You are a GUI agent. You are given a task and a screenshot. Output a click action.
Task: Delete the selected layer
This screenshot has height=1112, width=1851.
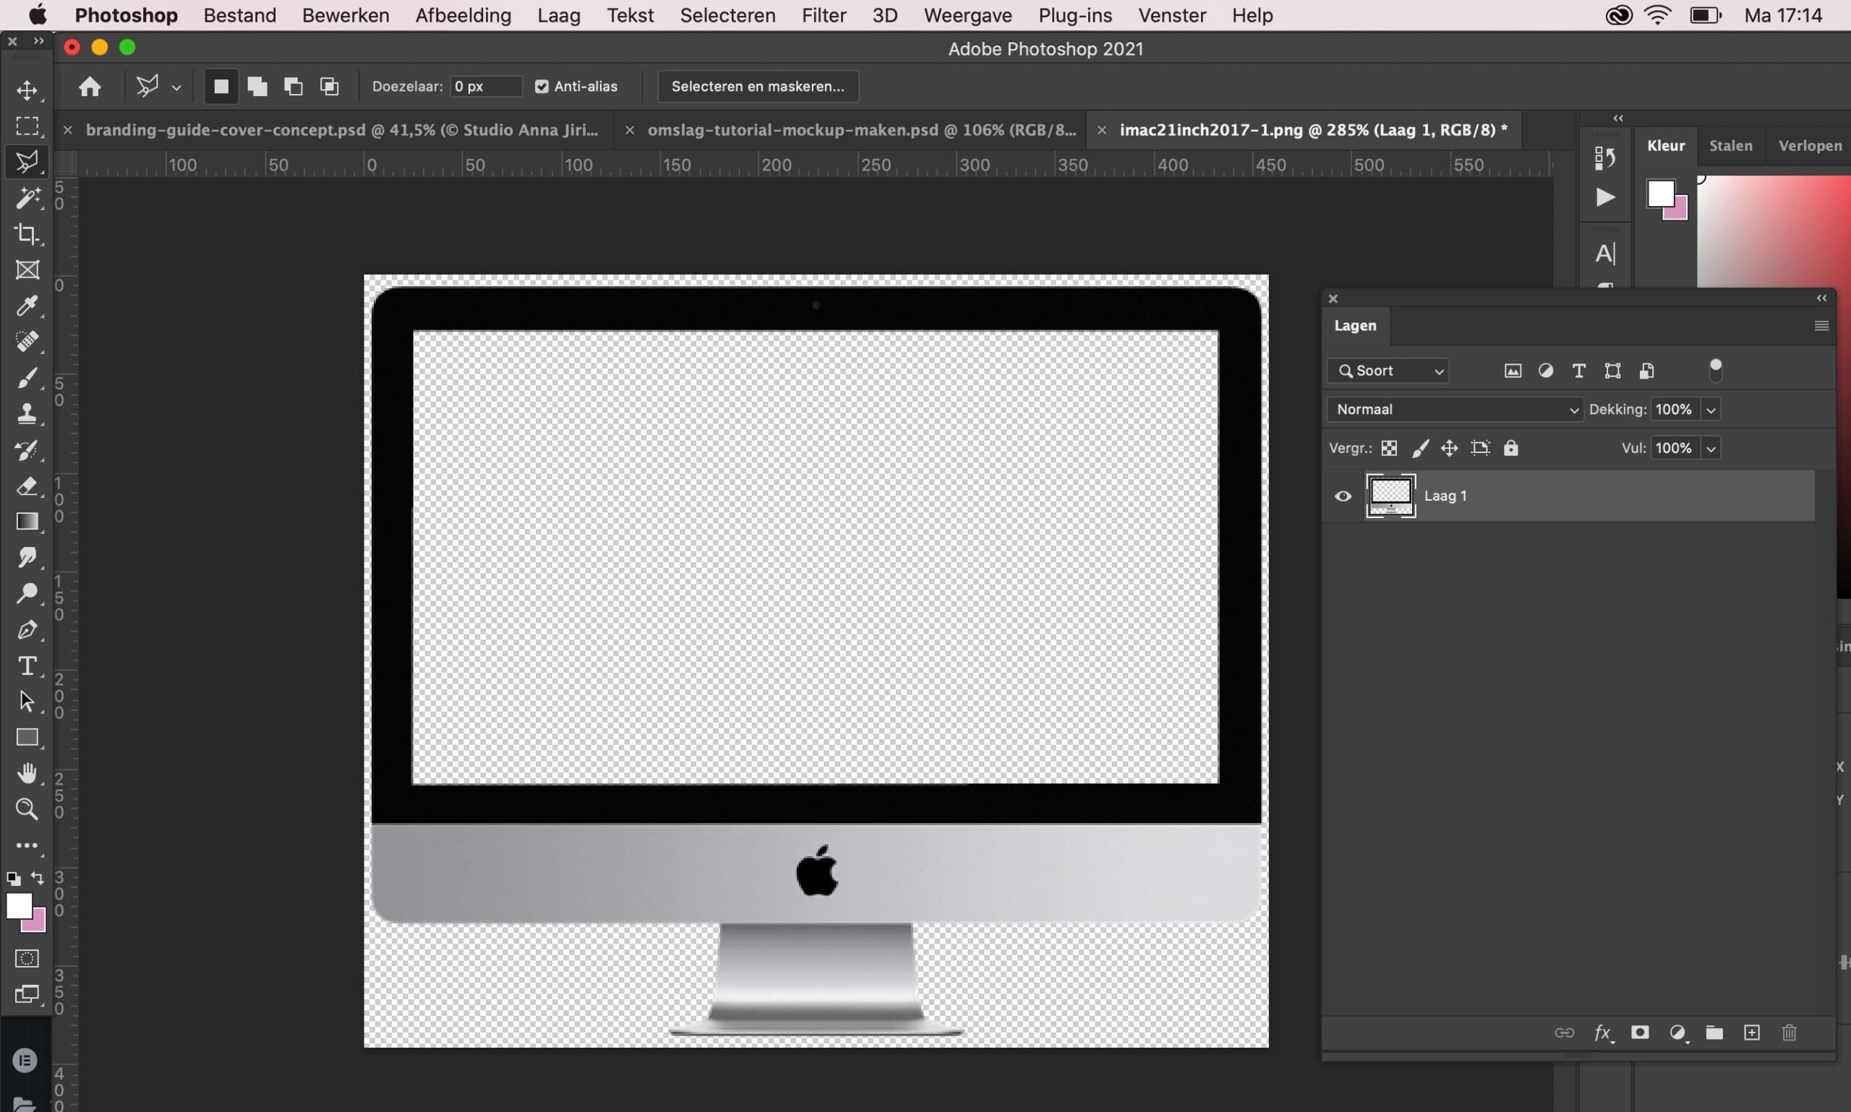point(1789,1033)
